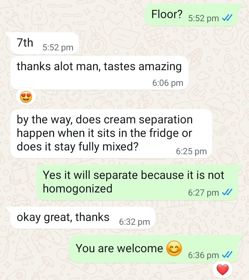Click the smiling emoji in welcome message
Image resolution: width=249 pixels, height=280 pixels.
(174, 248)
